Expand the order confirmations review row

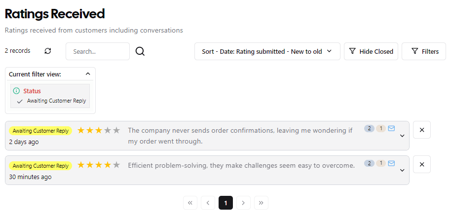pyautogui.click(x=402, y=136)
